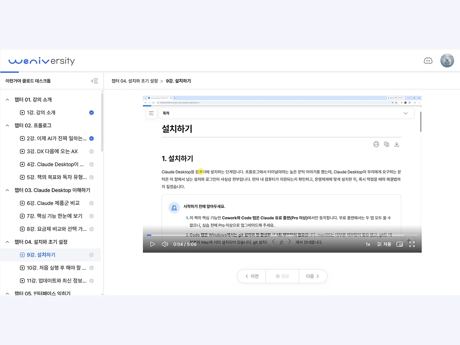
Task: Enable picture-in-picture mode
Action: [399, 244]
